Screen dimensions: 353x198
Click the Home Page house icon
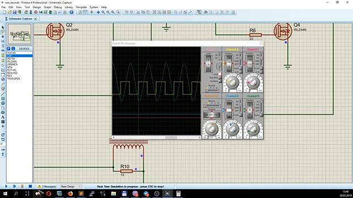coord(26,12)
